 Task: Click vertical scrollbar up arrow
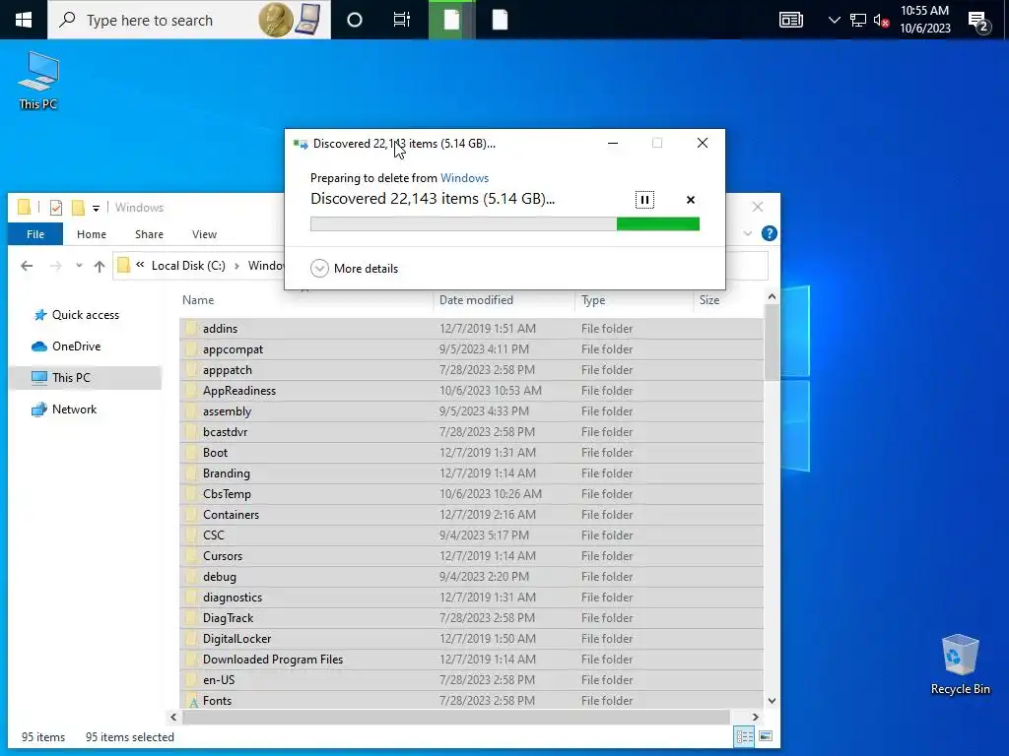click(x=772, y=297)
